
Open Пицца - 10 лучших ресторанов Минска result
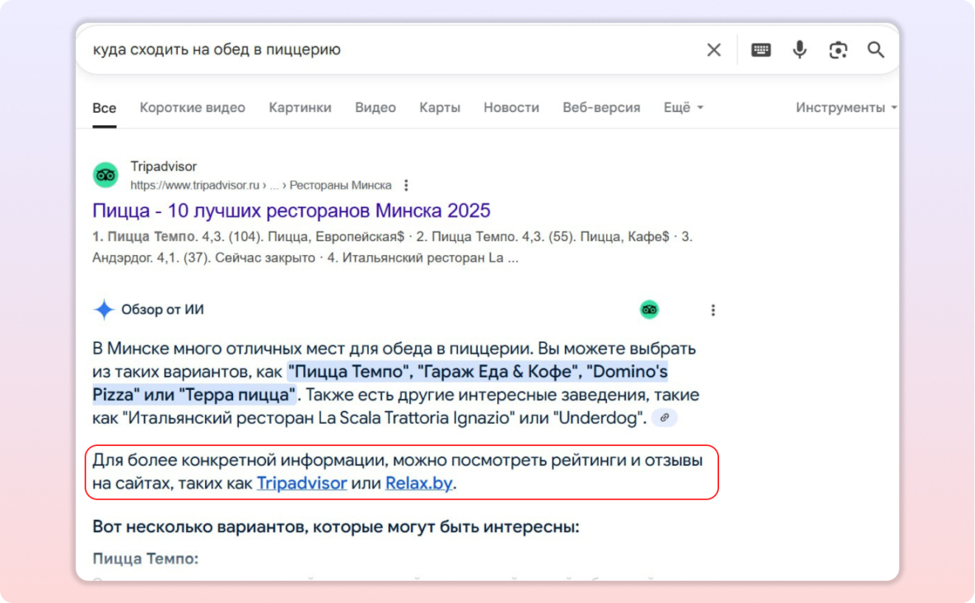coord(292,210)
